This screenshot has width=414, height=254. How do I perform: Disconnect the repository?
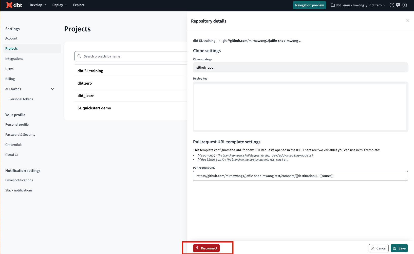(x=206, y=248)
